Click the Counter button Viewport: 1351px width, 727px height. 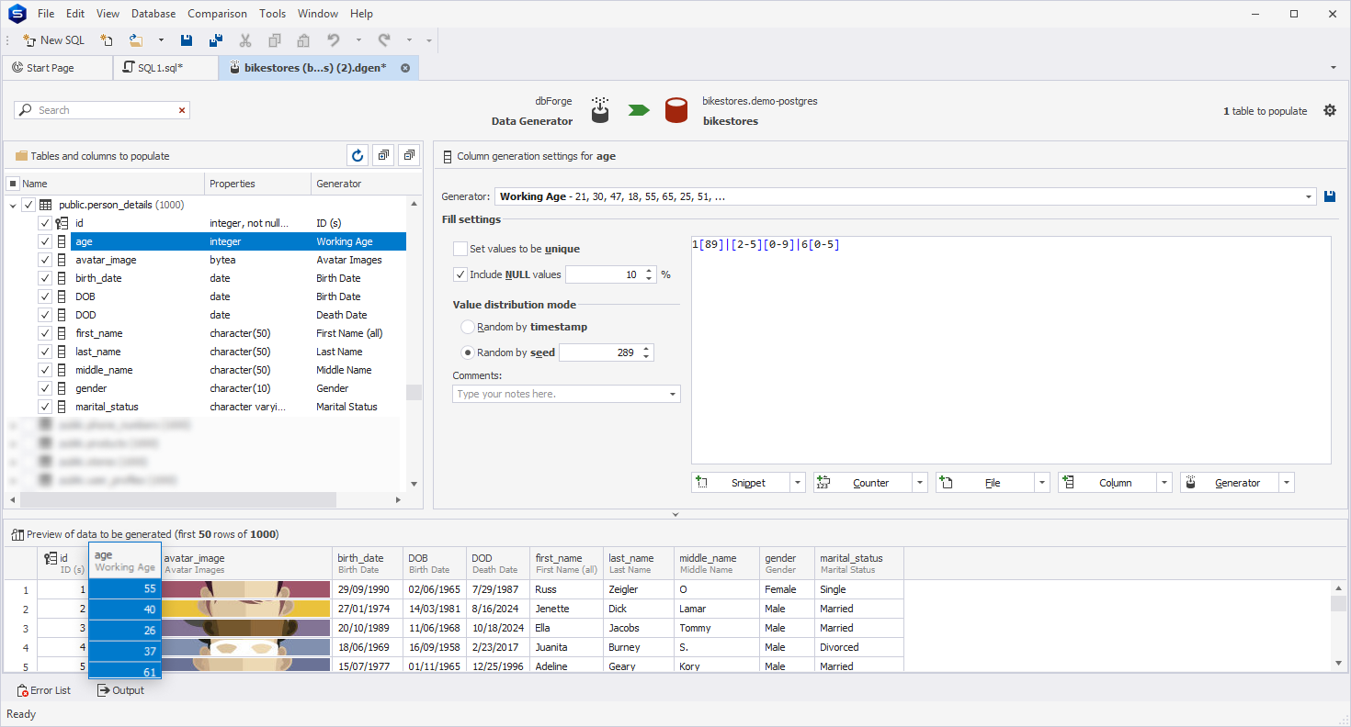click(863, 483)
